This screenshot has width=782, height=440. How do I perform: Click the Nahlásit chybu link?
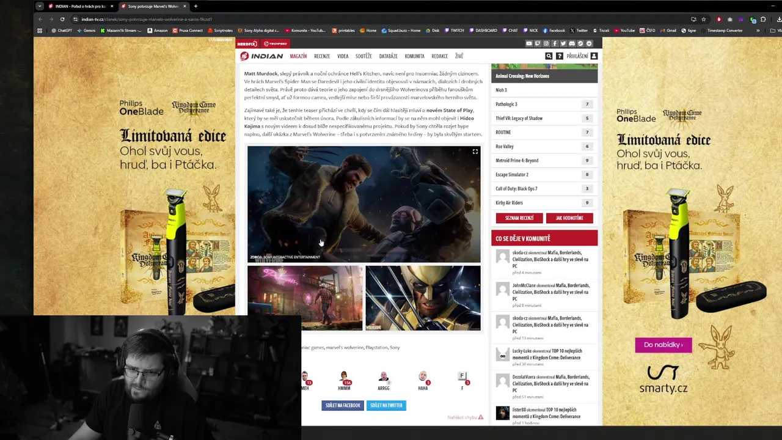coord(465,417)
